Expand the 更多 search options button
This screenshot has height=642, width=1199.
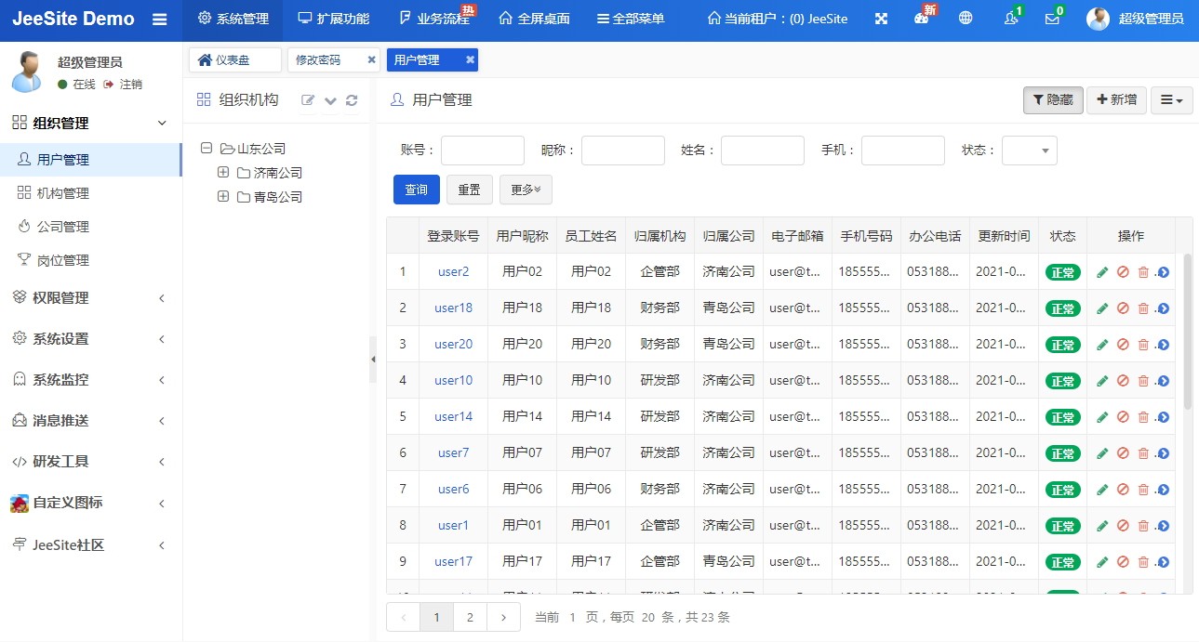coord(526,190)
